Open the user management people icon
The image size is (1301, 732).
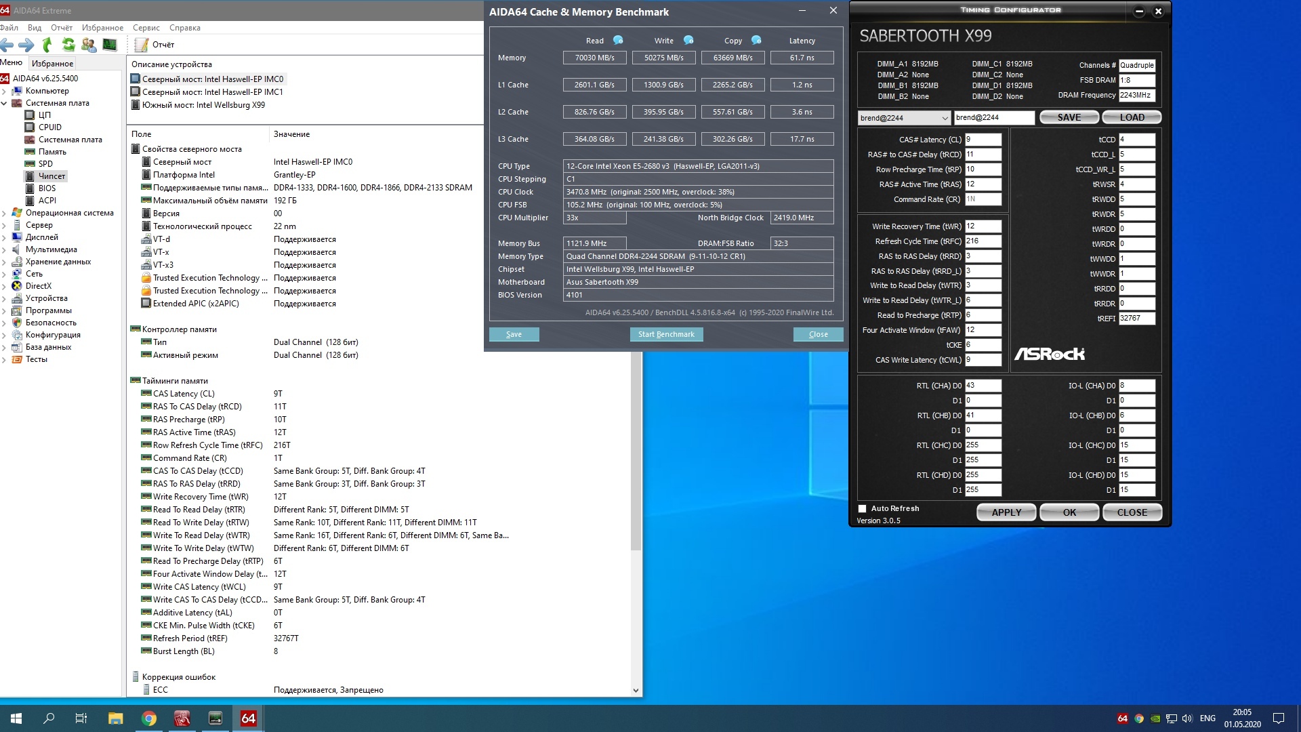tap(89, 45)
